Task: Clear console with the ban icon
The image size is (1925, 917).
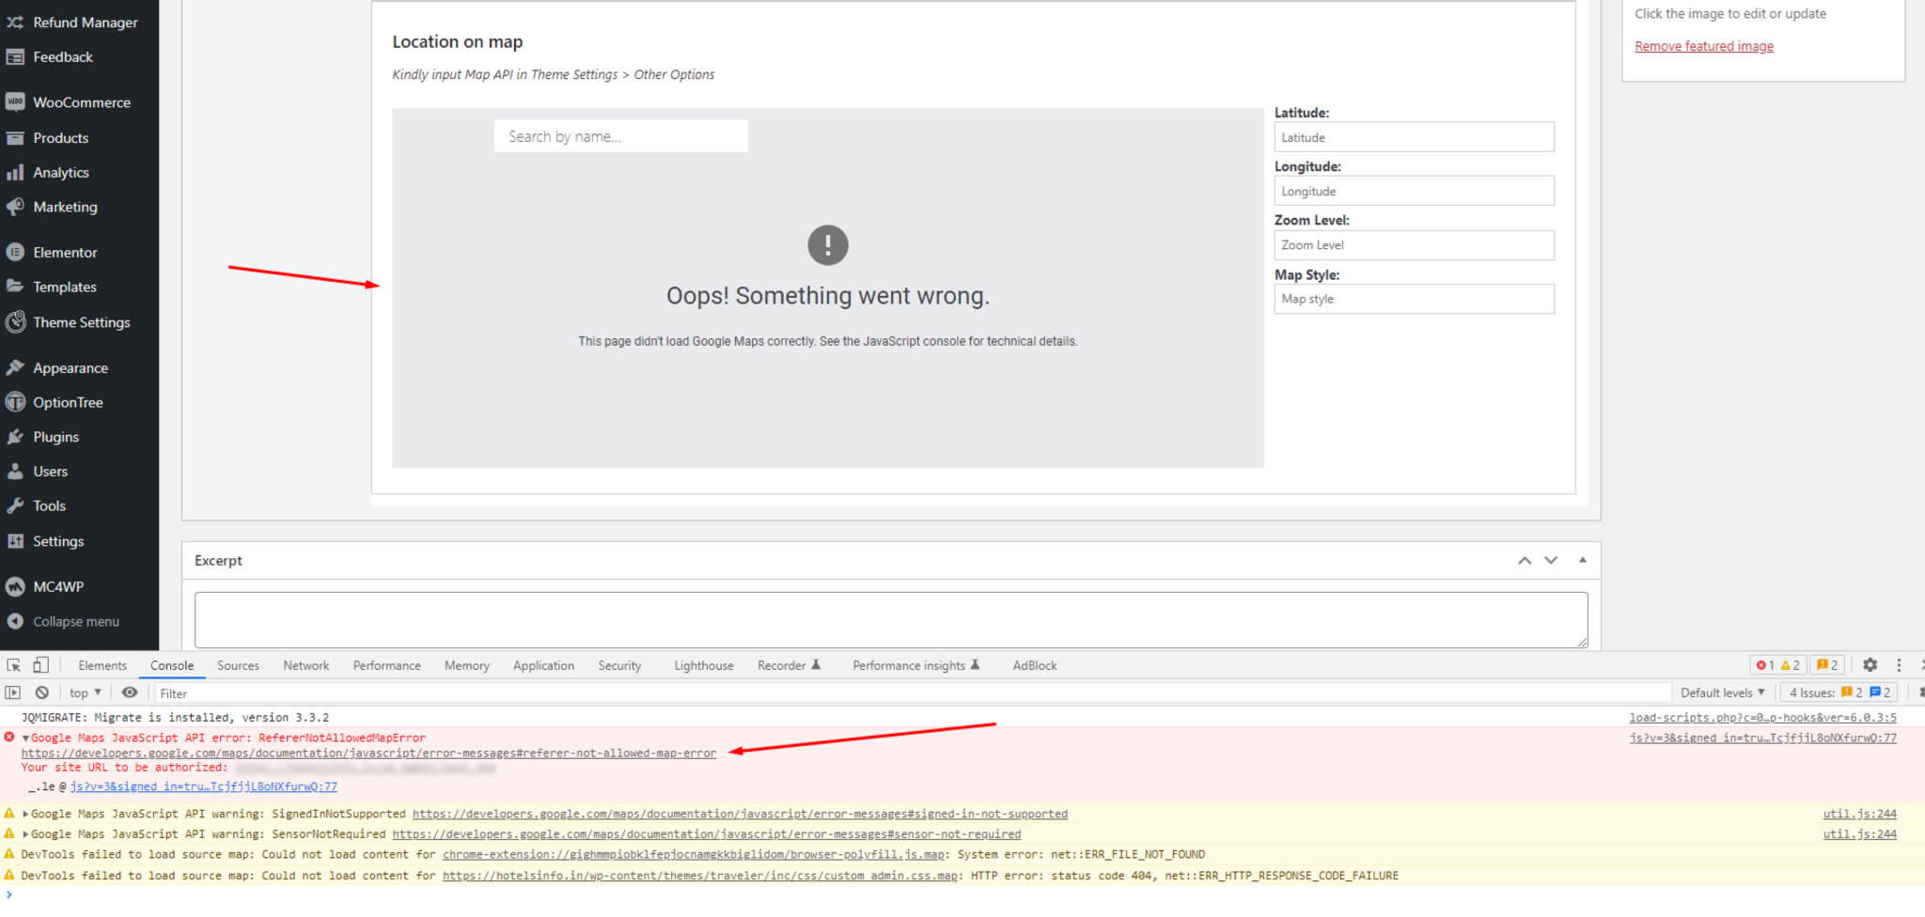Action: [42, 692]
